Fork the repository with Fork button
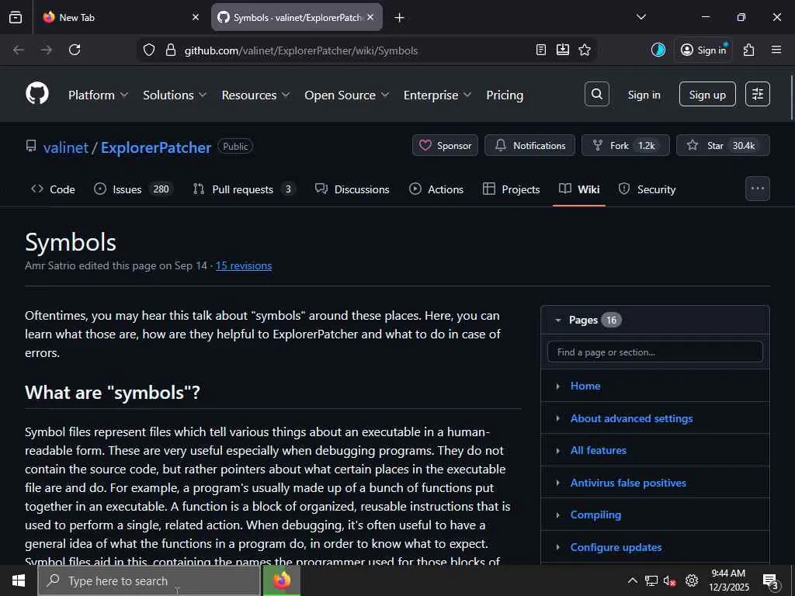 [626, 145]
